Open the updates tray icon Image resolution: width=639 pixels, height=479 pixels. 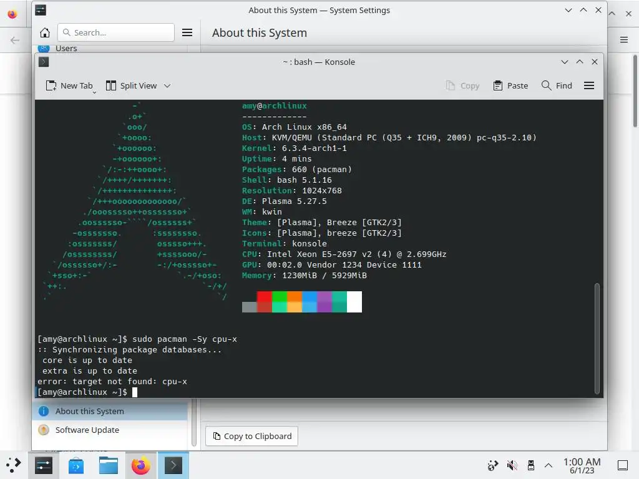tap(493, 465)
